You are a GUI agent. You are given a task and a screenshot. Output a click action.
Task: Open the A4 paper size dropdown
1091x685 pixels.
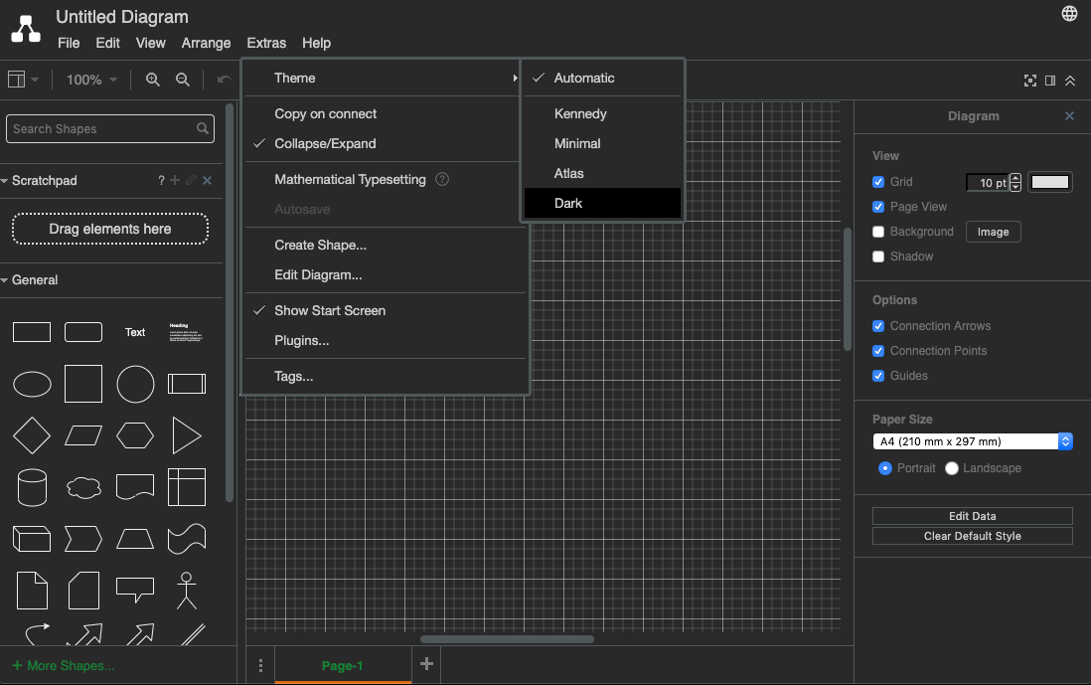tap(973, 441)
